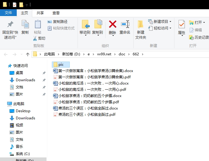Viewport: 209px width, 161px height.
Task: Open the Open (打开) dropdown button
Action: pos(197,23)
